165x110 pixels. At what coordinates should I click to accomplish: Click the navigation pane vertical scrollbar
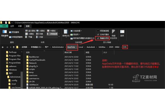point(22,80)
